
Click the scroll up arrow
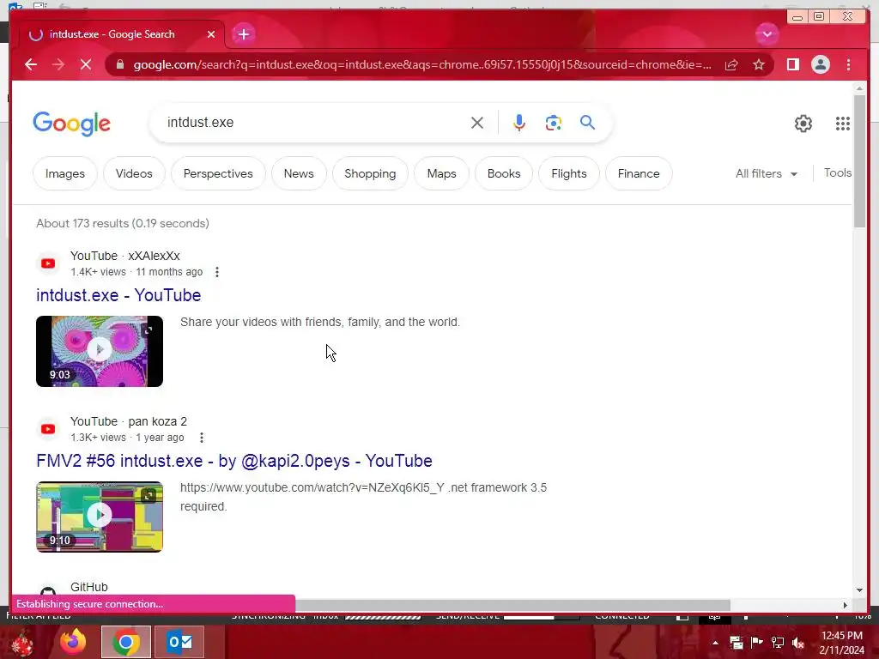pyautogui.click(x=860, y=88)
